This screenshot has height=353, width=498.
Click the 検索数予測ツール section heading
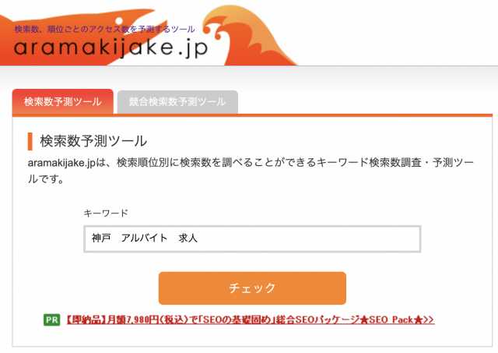[x=93, y=141]
